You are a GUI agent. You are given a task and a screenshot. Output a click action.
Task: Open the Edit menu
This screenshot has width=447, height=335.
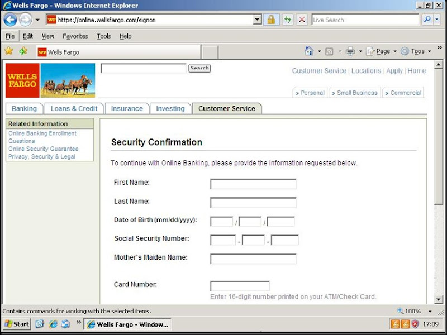point(27,36)
